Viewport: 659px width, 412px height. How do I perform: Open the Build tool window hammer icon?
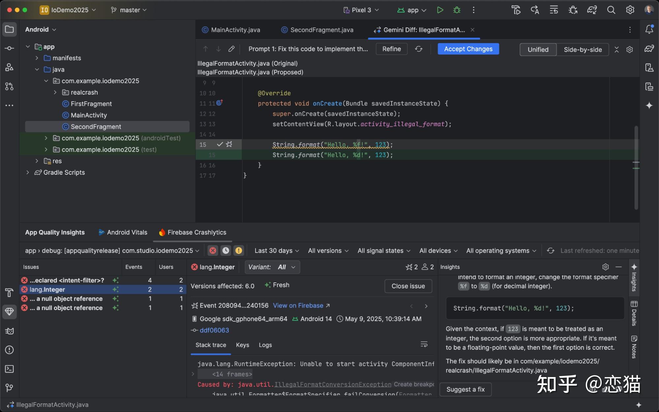tap(9, 292)
